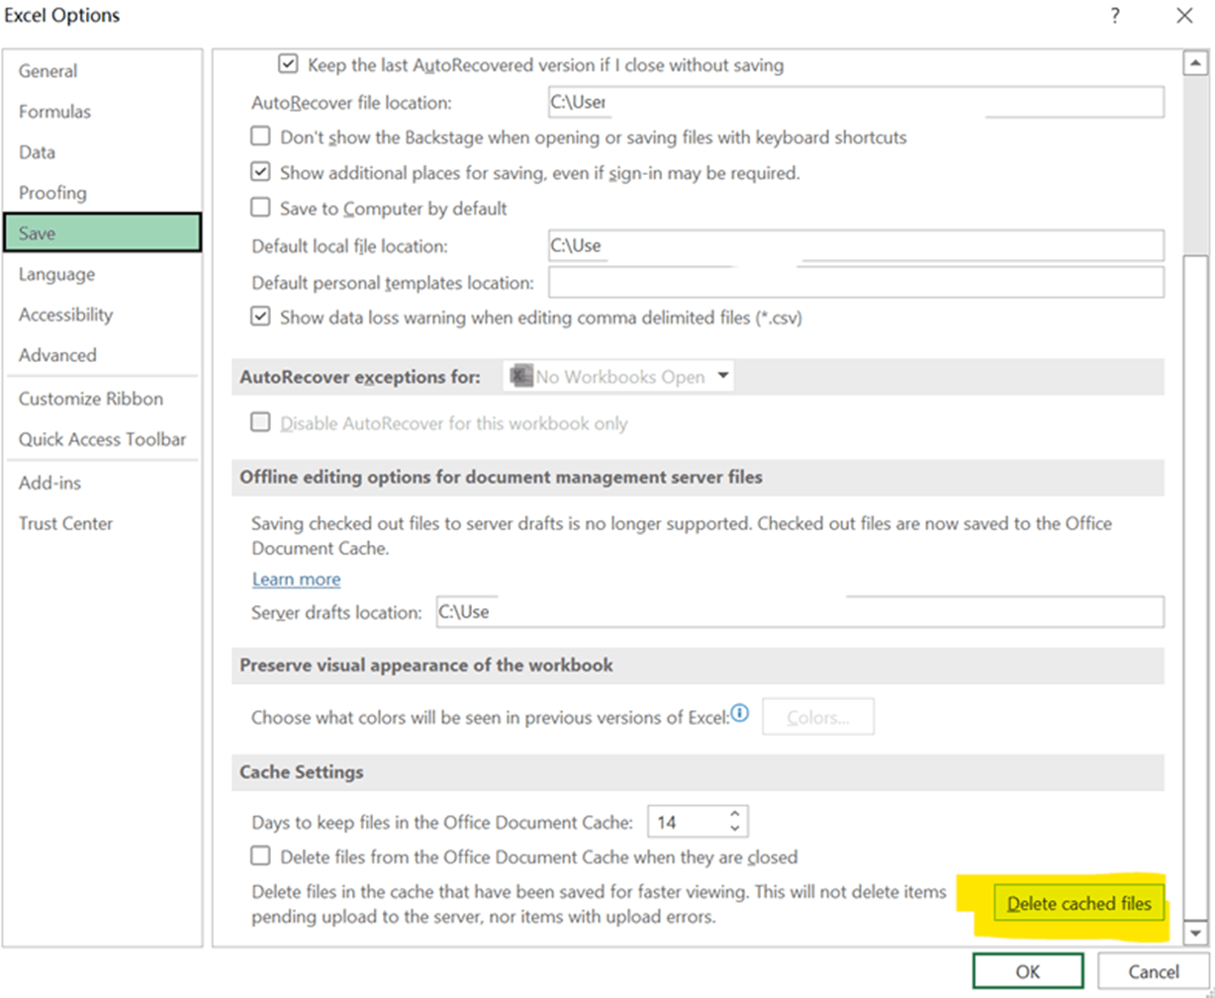Open the No Workbooks Open dropdown
This screenshot has height=998, width=1215.
pos(723,376)
